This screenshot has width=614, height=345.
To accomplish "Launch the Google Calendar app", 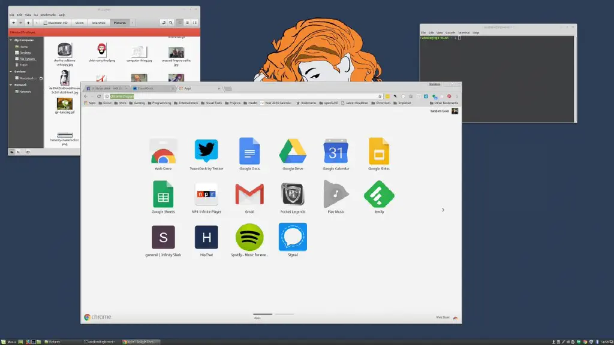I will pos(336,154).
